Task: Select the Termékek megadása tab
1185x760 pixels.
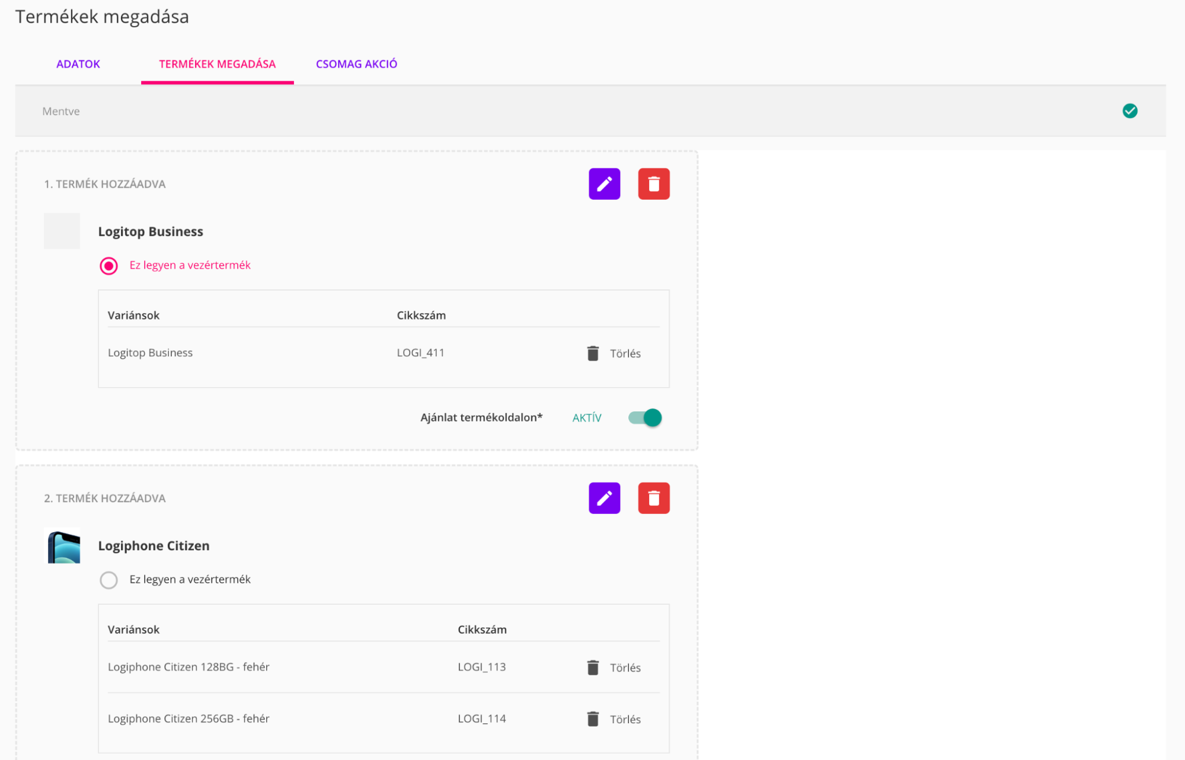Action: (x=217, y=64)
